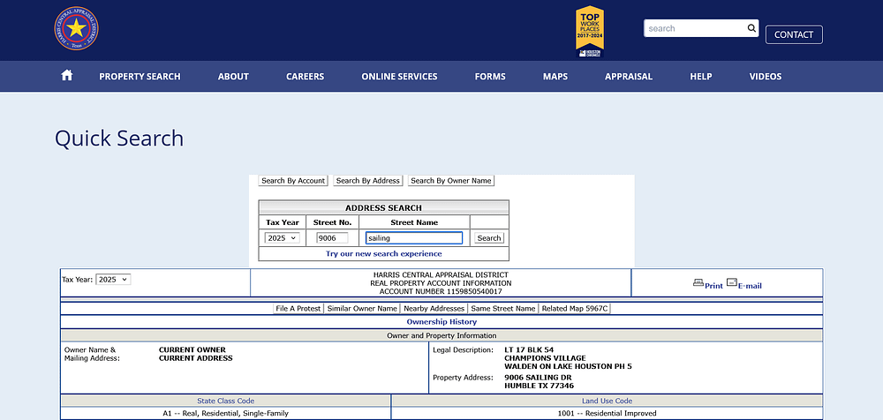The image size is (883, 420).
Task: Click WALDEN ON LAKE HOUSTON PH 5 text
Action: (x=568, y=366)
